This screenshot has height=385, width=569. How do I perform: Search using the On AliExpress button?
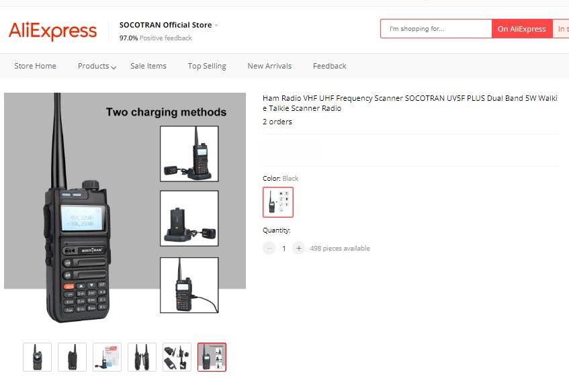(521, 29)
